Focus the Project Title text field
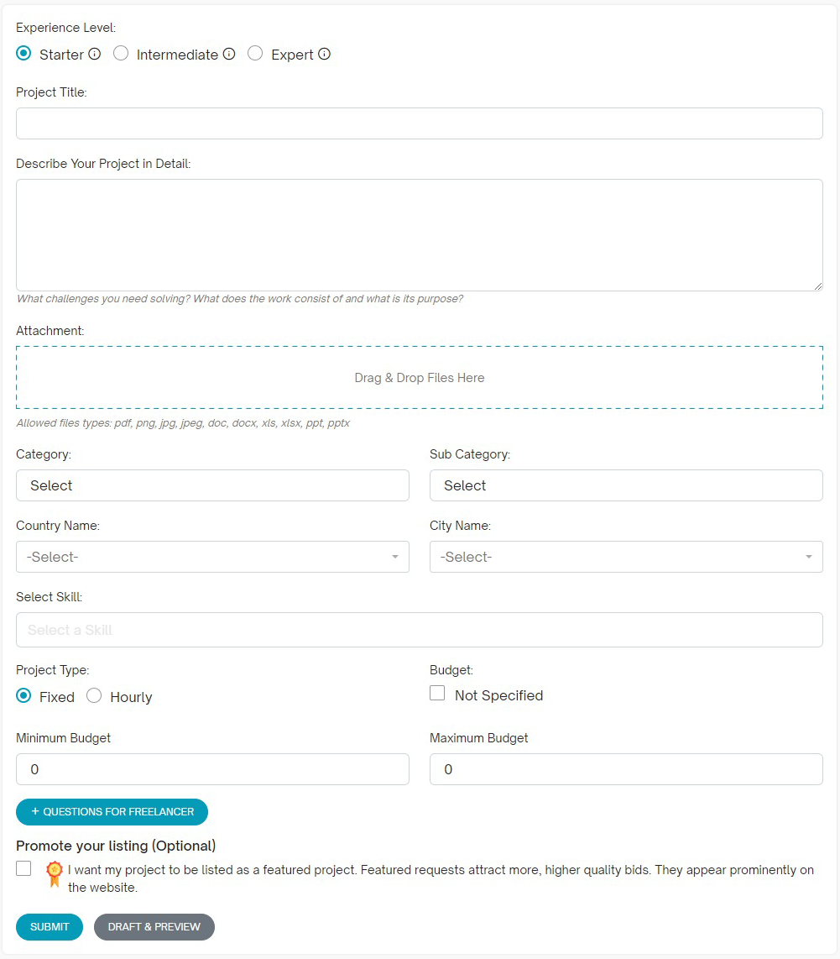840x959 pixels. 420,123
